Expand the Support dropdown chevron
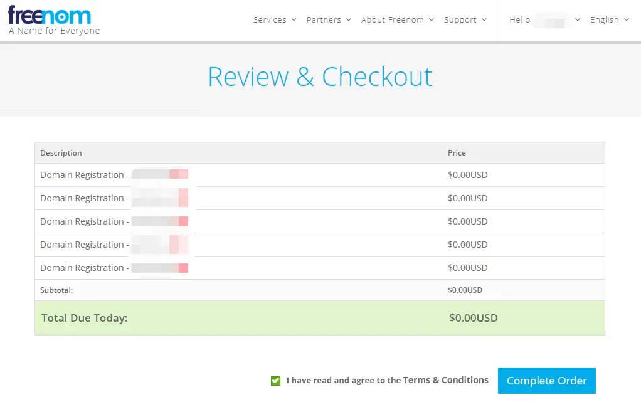Image resolution: width=641 pixels, height=402 pixels. point(484,20)
